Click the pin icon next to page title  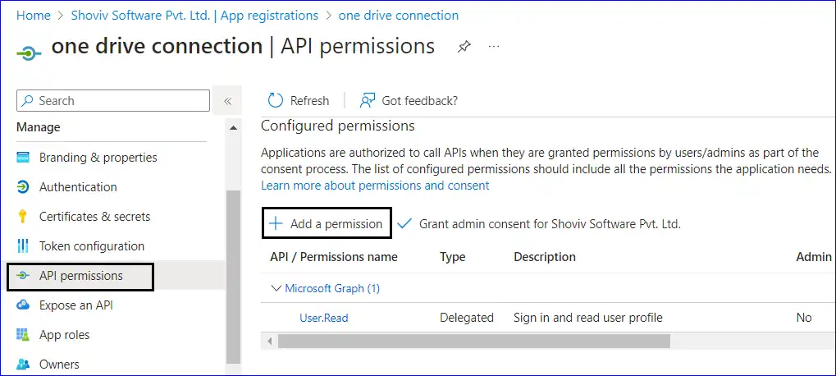tap(464, 47)
